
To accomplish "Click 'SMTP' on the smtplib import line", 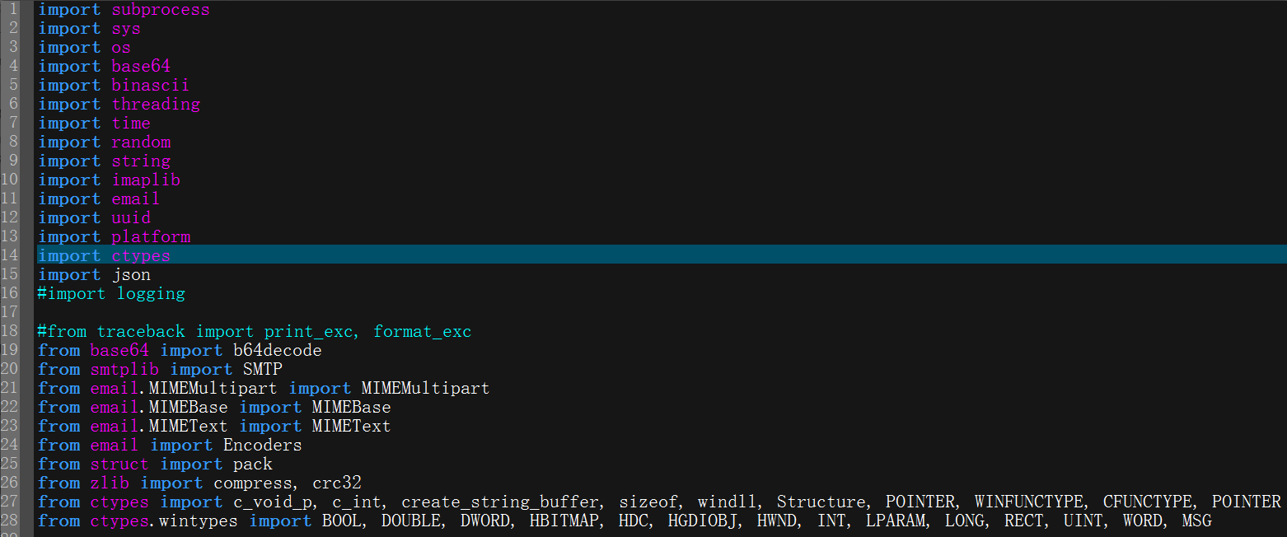I will 262,370.
